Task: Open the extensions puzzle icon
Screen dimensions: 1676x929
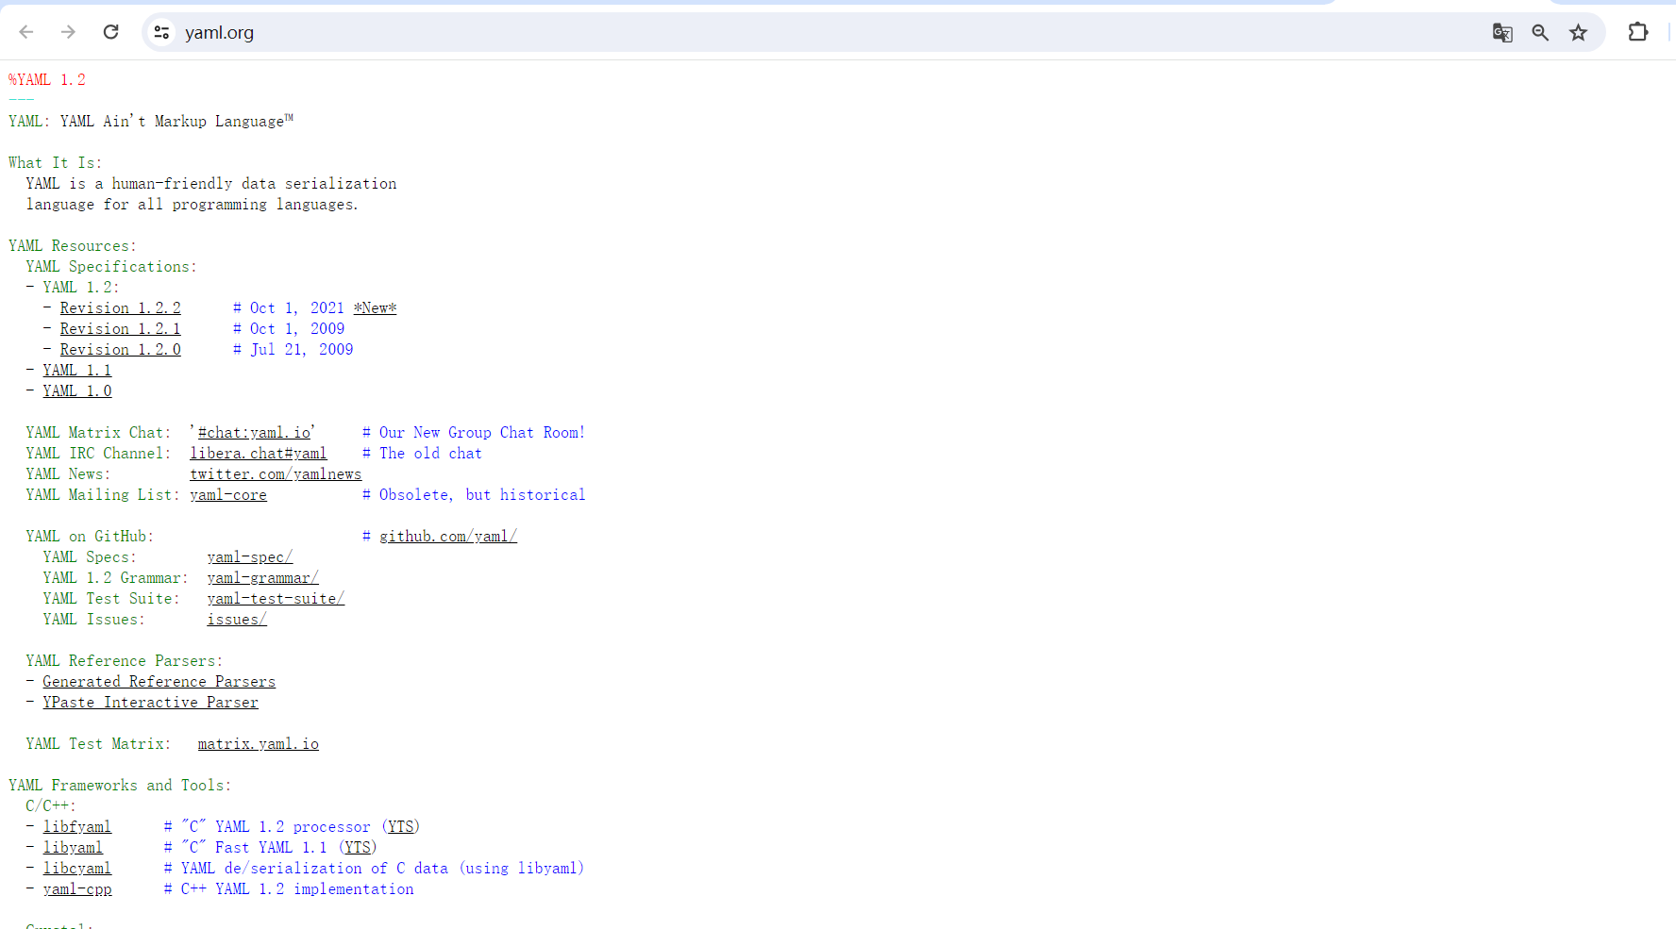Action: pyautogui.click(x=1638, y=32)
